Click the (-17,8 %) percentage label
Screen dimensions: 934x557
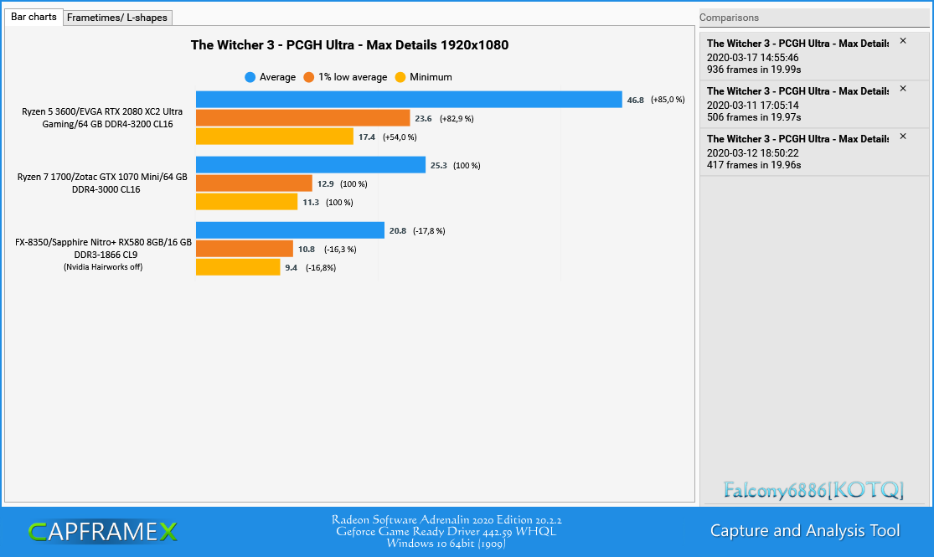coord(429,230)
